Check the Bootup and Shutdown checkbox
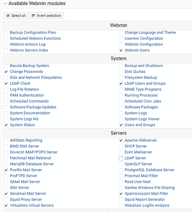The width and height of the screenshot is (192, 212). 121,66
